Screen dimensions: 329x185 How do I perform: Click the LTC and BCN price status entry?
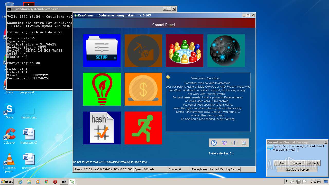(115, 169)
